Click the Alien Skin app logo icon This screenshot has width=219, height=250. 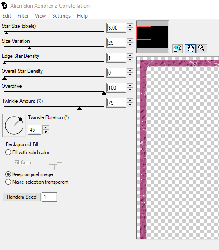tap(4, 6)
